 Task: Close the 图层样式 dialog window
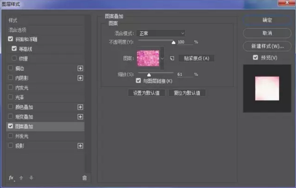(287, 3)
